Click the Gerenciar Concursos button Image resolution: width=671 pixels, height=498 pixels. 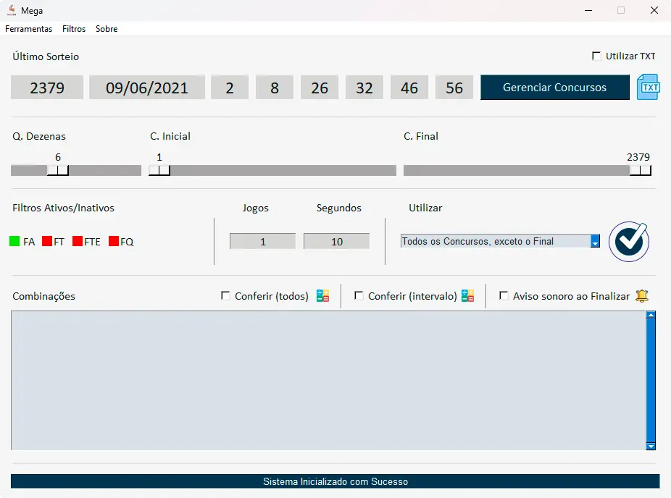click(554, 88)
